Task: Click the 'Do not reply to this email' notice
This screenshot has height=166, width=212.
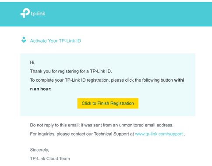Action: coord(102,125)
